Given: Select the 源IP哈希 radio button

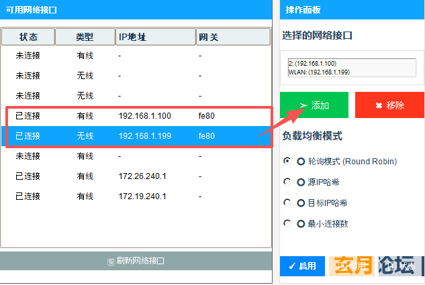Looking at the screenshot, I should [x=287, y=182].
